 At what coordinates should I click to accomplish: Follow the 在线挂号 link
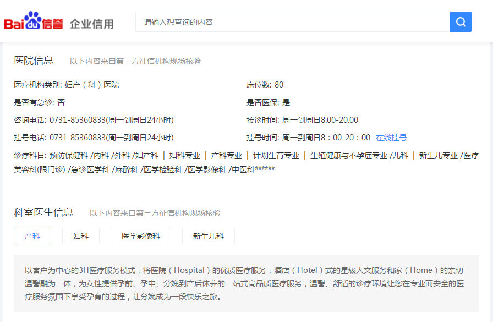coord(391,138)
